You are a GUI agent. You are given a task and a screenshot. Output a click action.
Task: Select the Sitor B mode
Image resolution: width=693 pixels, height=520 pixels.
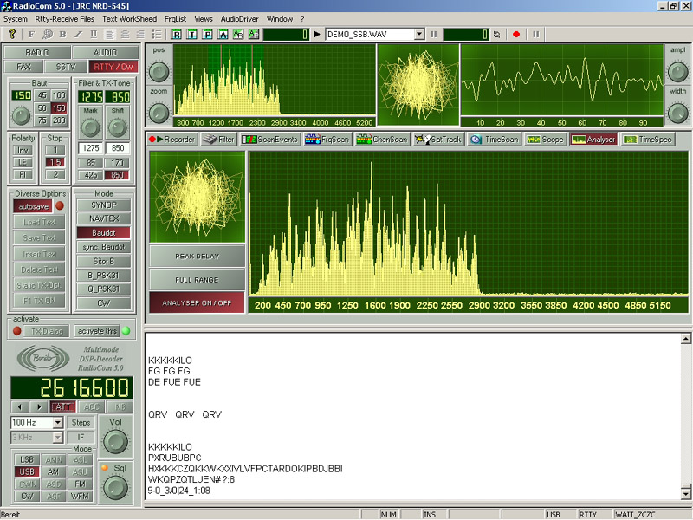click(104, 262)
